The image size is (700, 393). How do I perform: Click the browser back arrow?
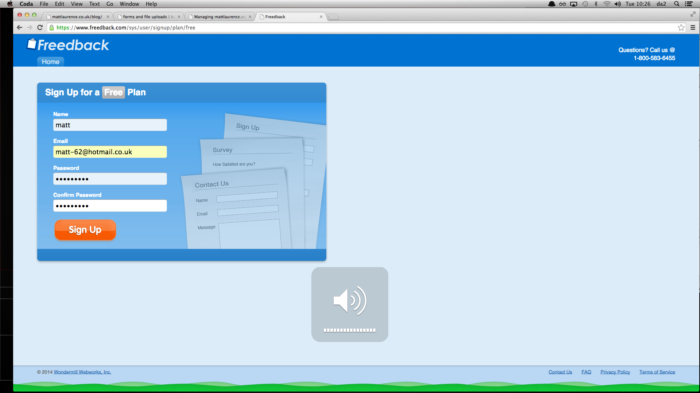coord(20,28)
